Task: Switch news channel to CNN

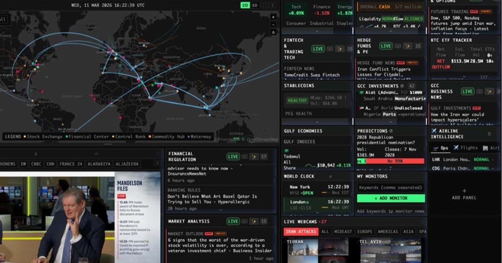Action: (x=50, y=164)
